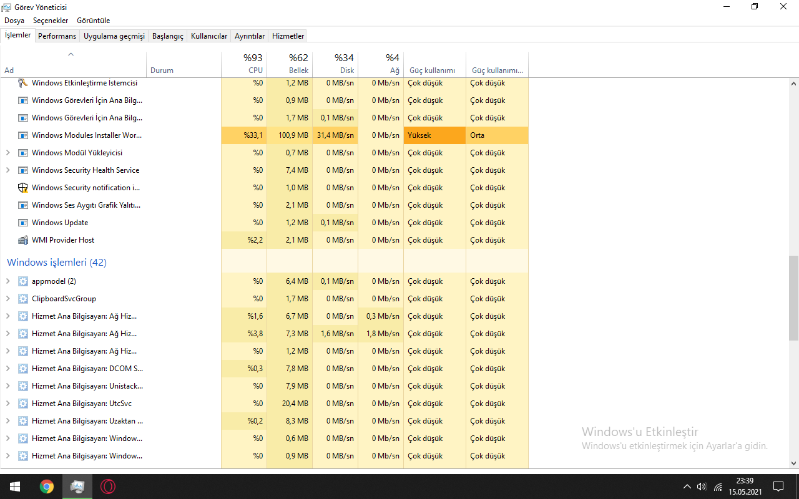Click the Windows Etkinleştirme İstemcisi key icon
This screenshot has height=499, width=799.
[23, 83]
